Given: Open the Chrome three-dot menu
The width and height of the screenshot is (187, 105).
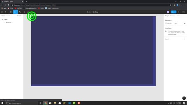Looking at the screenshot, I should (x=185, y=5).
